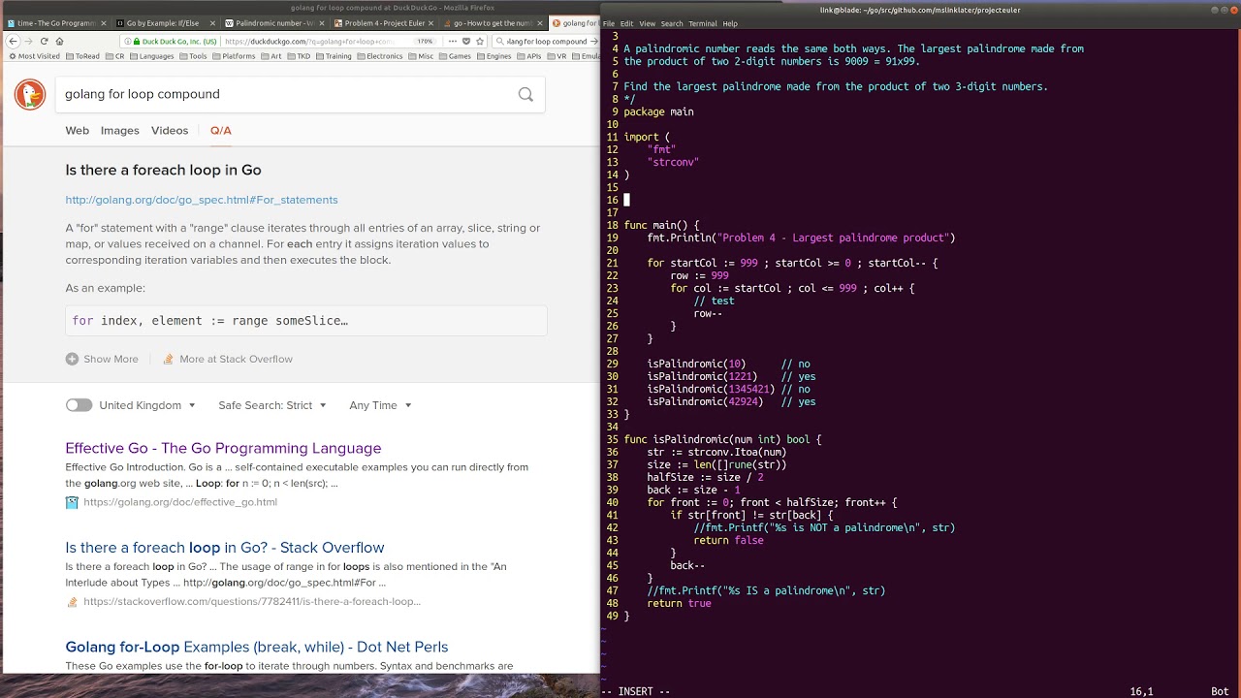Open page actions three-dots menu
This screenshot has height=698, width=1241.
[x=453, y=42]
